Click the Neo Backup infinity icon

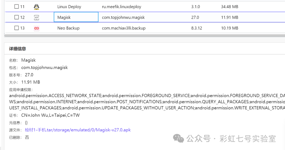click(36, 28)
